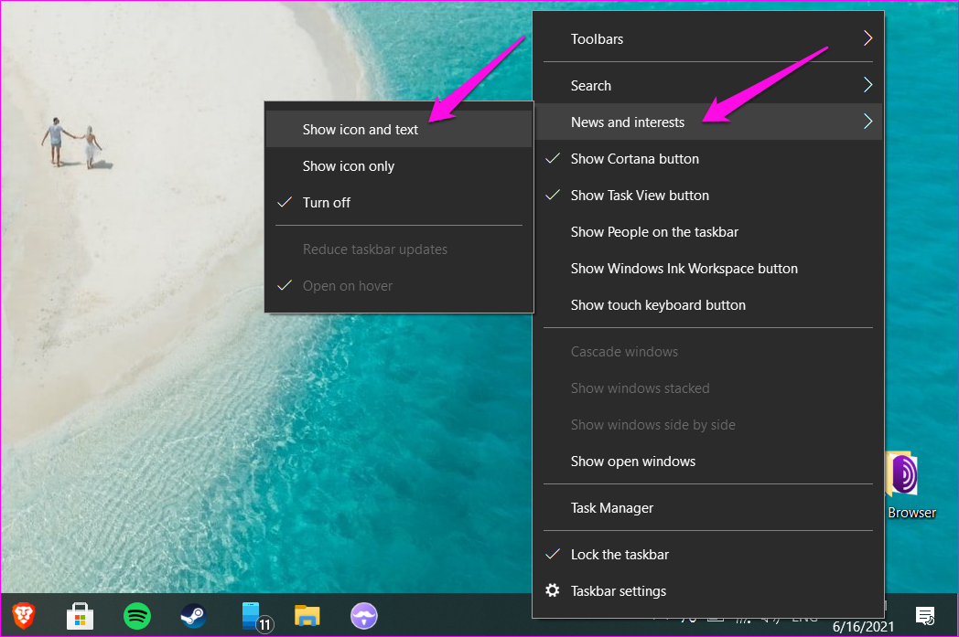Uncheck Lock the taskbar
959x637 pixels.
pyautogui.click(x=620, y=554)
